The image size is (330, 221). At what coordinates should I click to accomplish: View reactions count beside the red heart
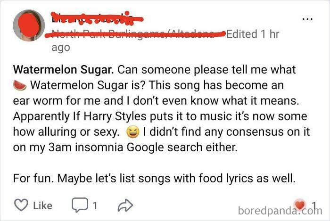pos(313,205)
